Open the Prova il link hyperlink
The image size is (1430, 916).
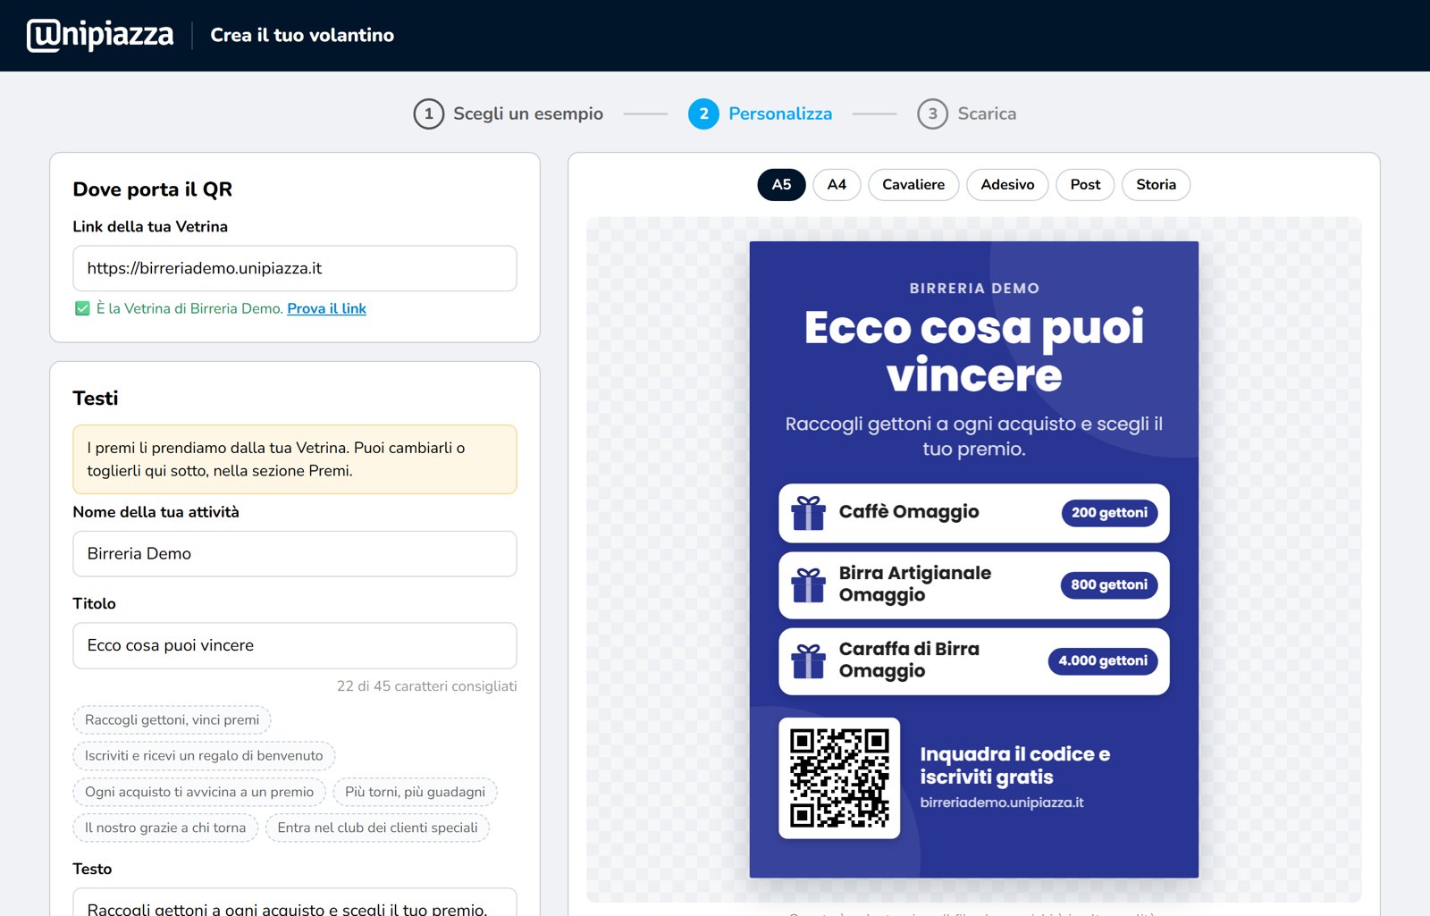click(326, 308)
